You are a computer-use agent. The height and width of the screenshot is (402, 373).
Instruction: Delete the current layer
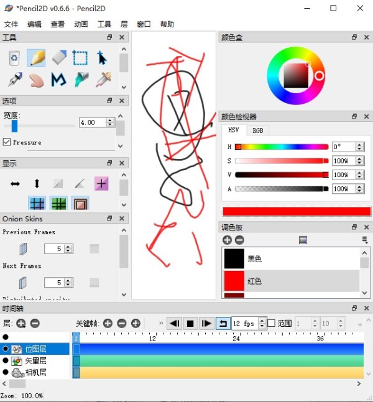tap(35, 323)
